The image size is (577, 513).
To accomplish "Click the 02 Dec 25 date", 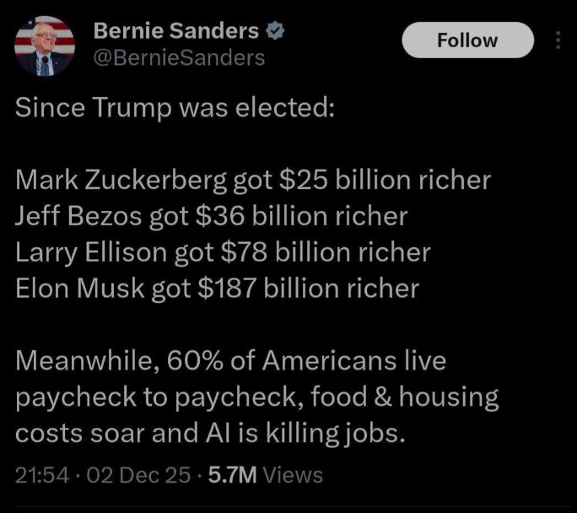I will coord(136,475).
